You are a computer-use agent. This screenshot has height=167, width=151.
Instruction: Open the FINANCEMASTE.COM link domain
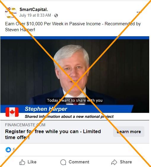click(x=25, y=125)
